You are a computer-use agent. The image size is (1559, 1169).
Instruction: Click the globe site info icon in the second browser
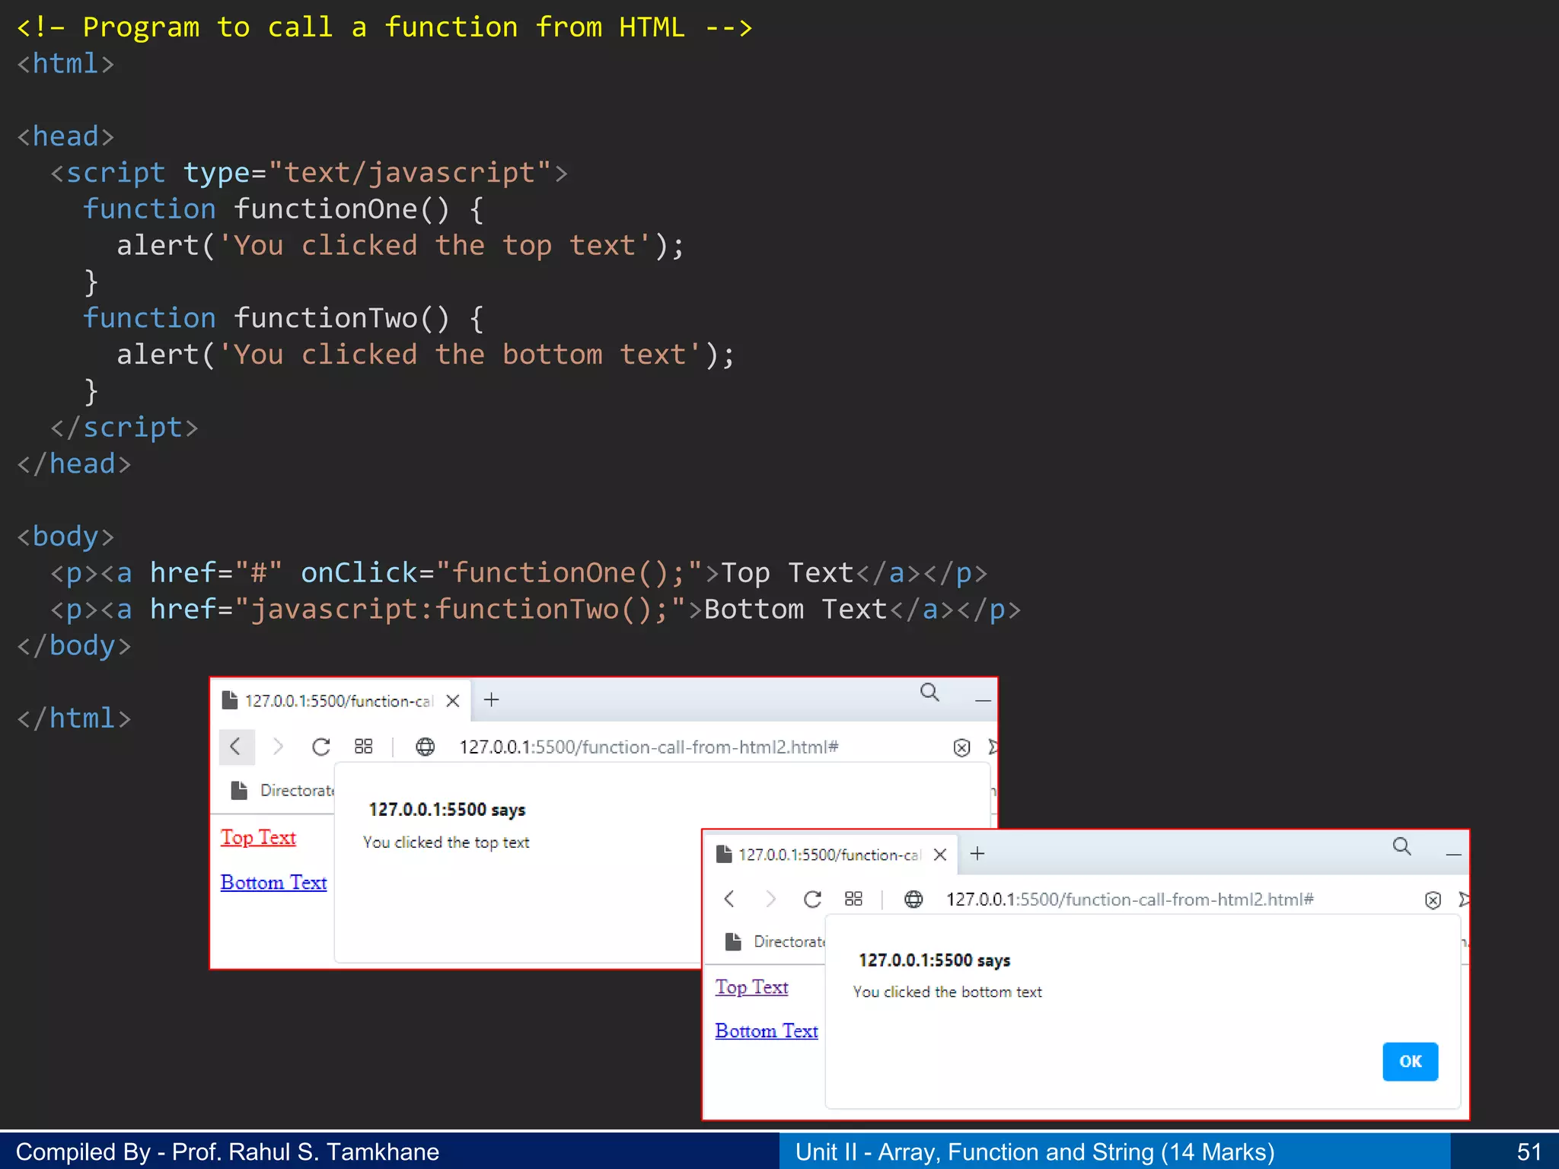pos(913,900)
